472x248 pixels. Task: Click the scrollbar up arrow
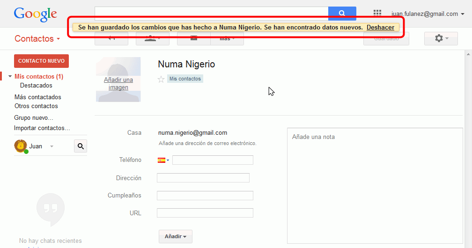click(x=468, y=54)
